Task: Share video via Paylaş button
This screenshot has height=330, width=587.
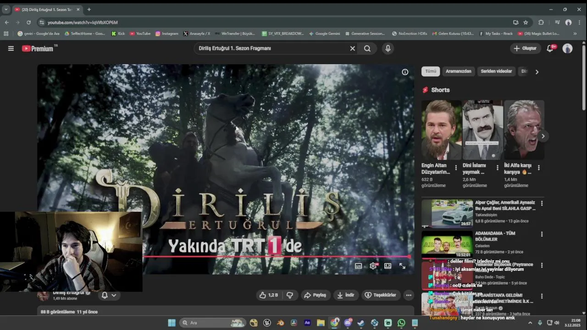Action: [316, 295]
